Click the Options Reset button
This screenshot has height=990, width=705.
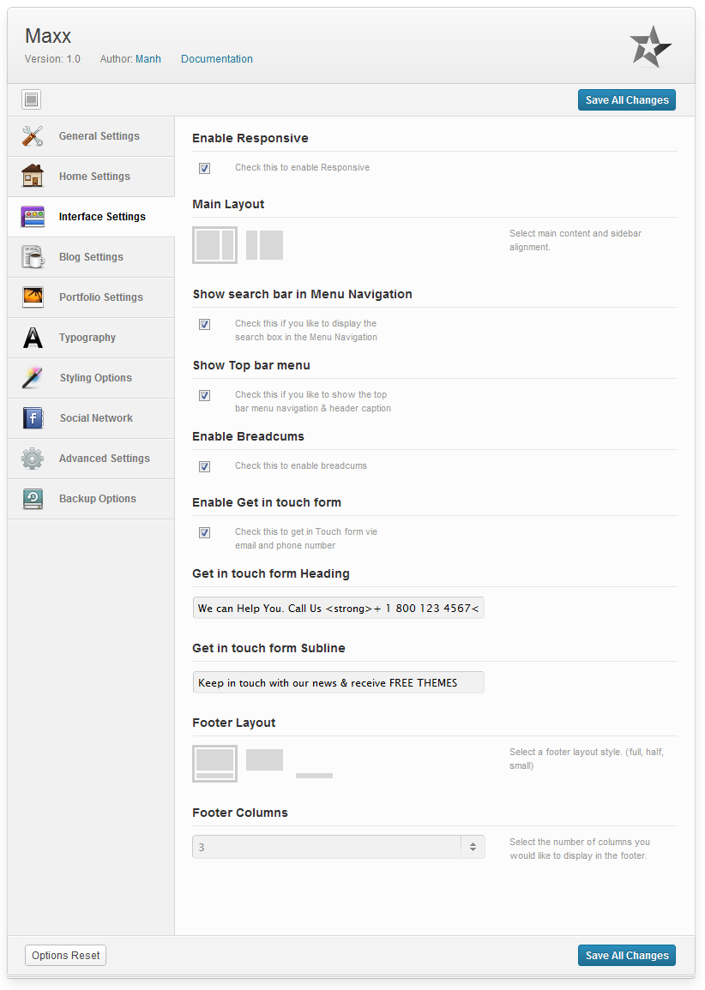coord(66,955)
